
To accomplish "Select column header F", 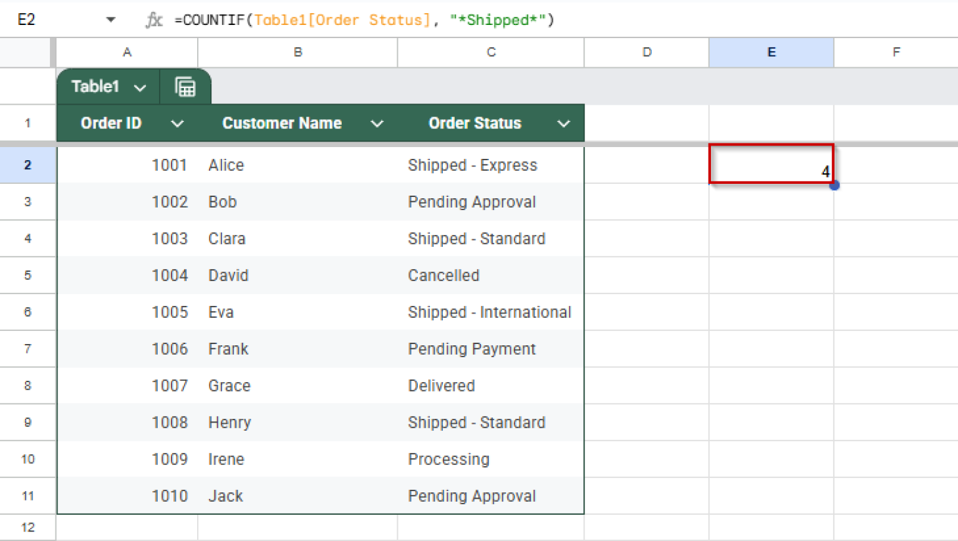I will pos(896,52).
